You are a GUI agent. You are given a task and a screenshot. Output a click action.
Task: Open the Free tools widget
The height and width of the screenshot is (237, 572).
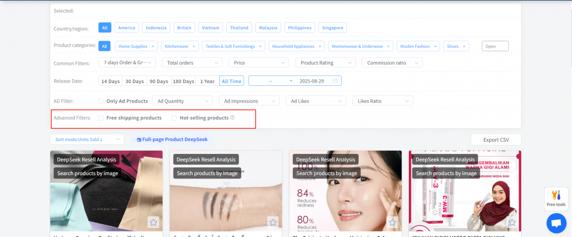click(556, 199)
